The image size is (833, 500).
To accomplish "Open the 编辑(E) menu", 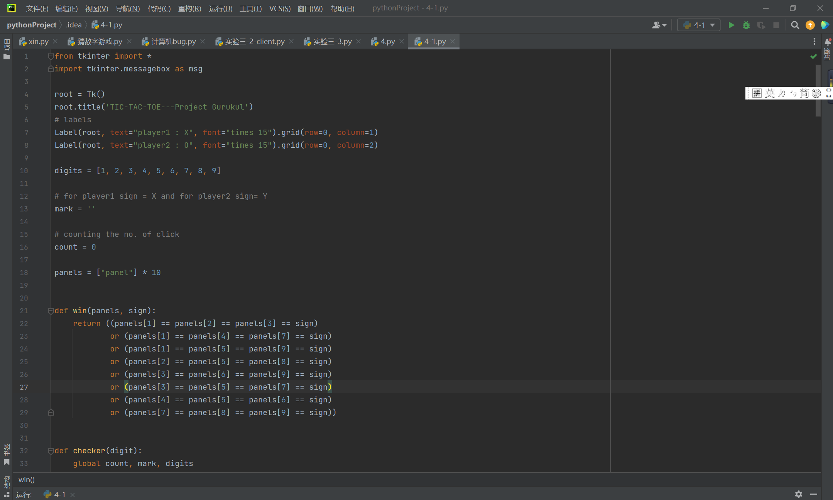I will 66,8.
